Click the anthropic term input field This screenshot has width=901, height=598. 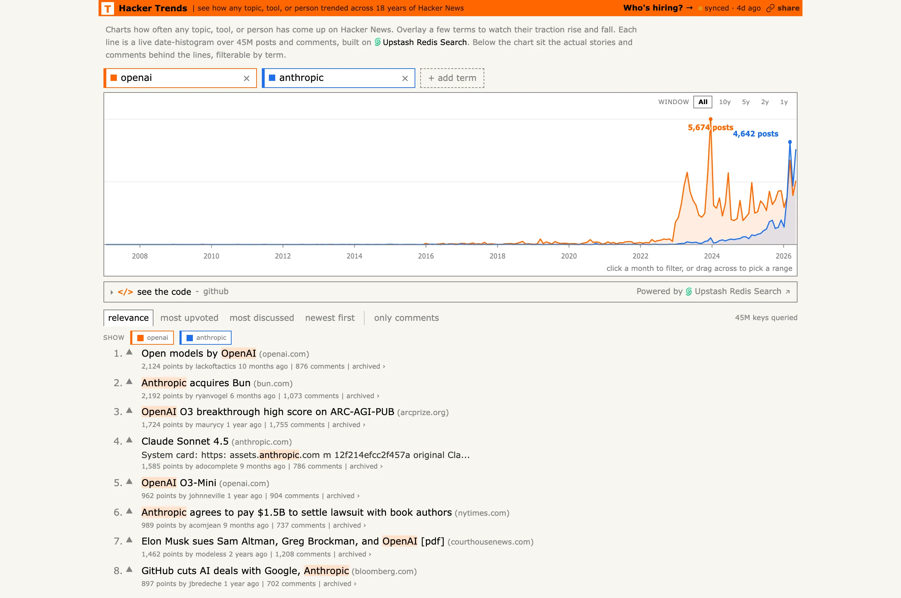(338, 78)
